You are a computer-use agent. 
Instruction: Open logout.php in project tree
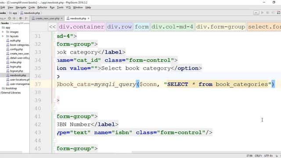pyautogui.click(x=14, y=71)
